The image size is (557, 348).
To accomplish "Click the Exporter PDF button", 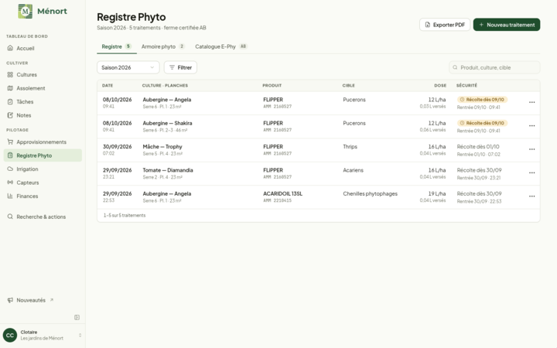I will tap(445, 25).
